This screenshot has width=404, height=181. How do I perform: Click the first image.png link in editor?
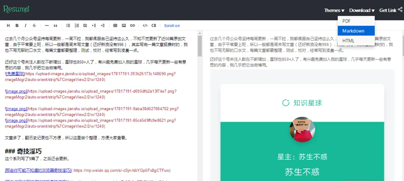click(16, 91)
